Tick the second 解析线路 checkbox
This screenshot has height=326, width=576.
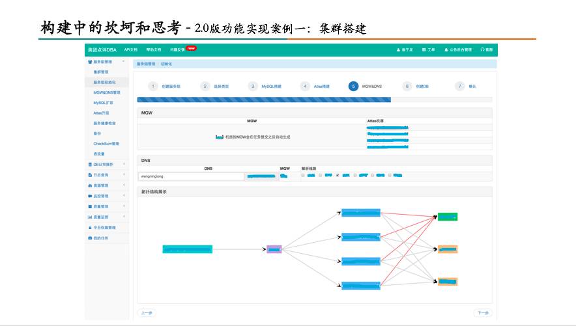(321, 175)
